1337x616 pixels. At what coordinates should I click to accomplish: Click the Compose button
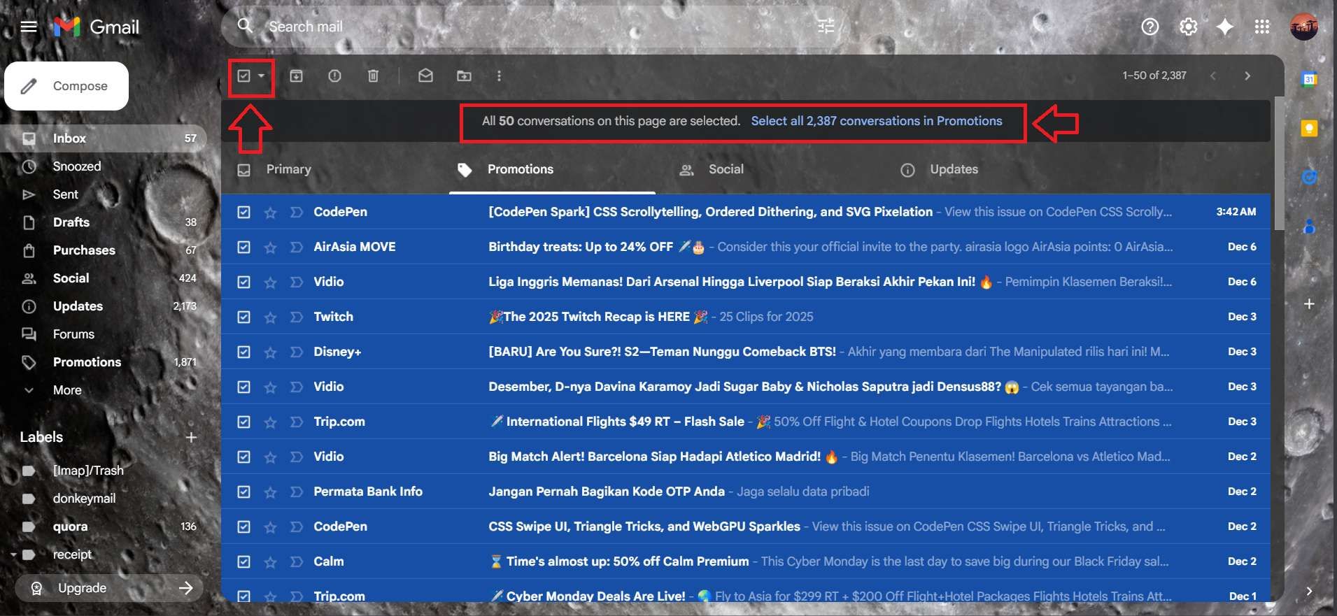pos(66,86)
